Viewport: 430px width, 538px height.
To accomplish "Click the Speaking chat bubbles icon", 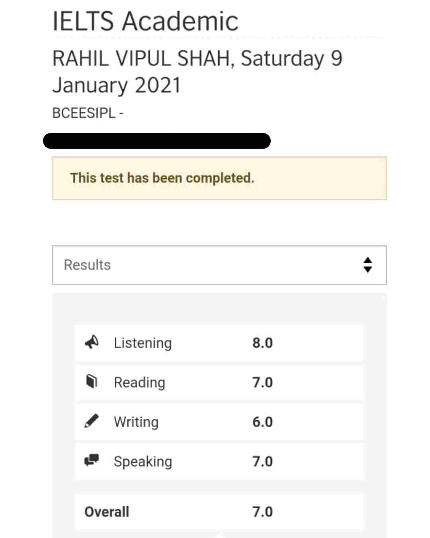I will 92,460.
